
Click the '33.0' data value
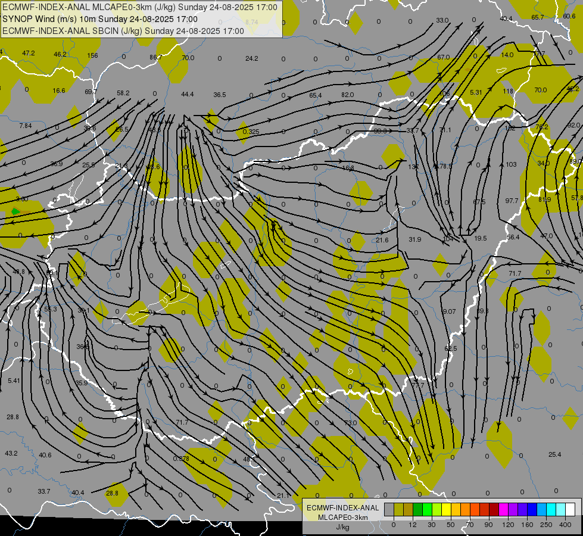[x=442, y=20]
